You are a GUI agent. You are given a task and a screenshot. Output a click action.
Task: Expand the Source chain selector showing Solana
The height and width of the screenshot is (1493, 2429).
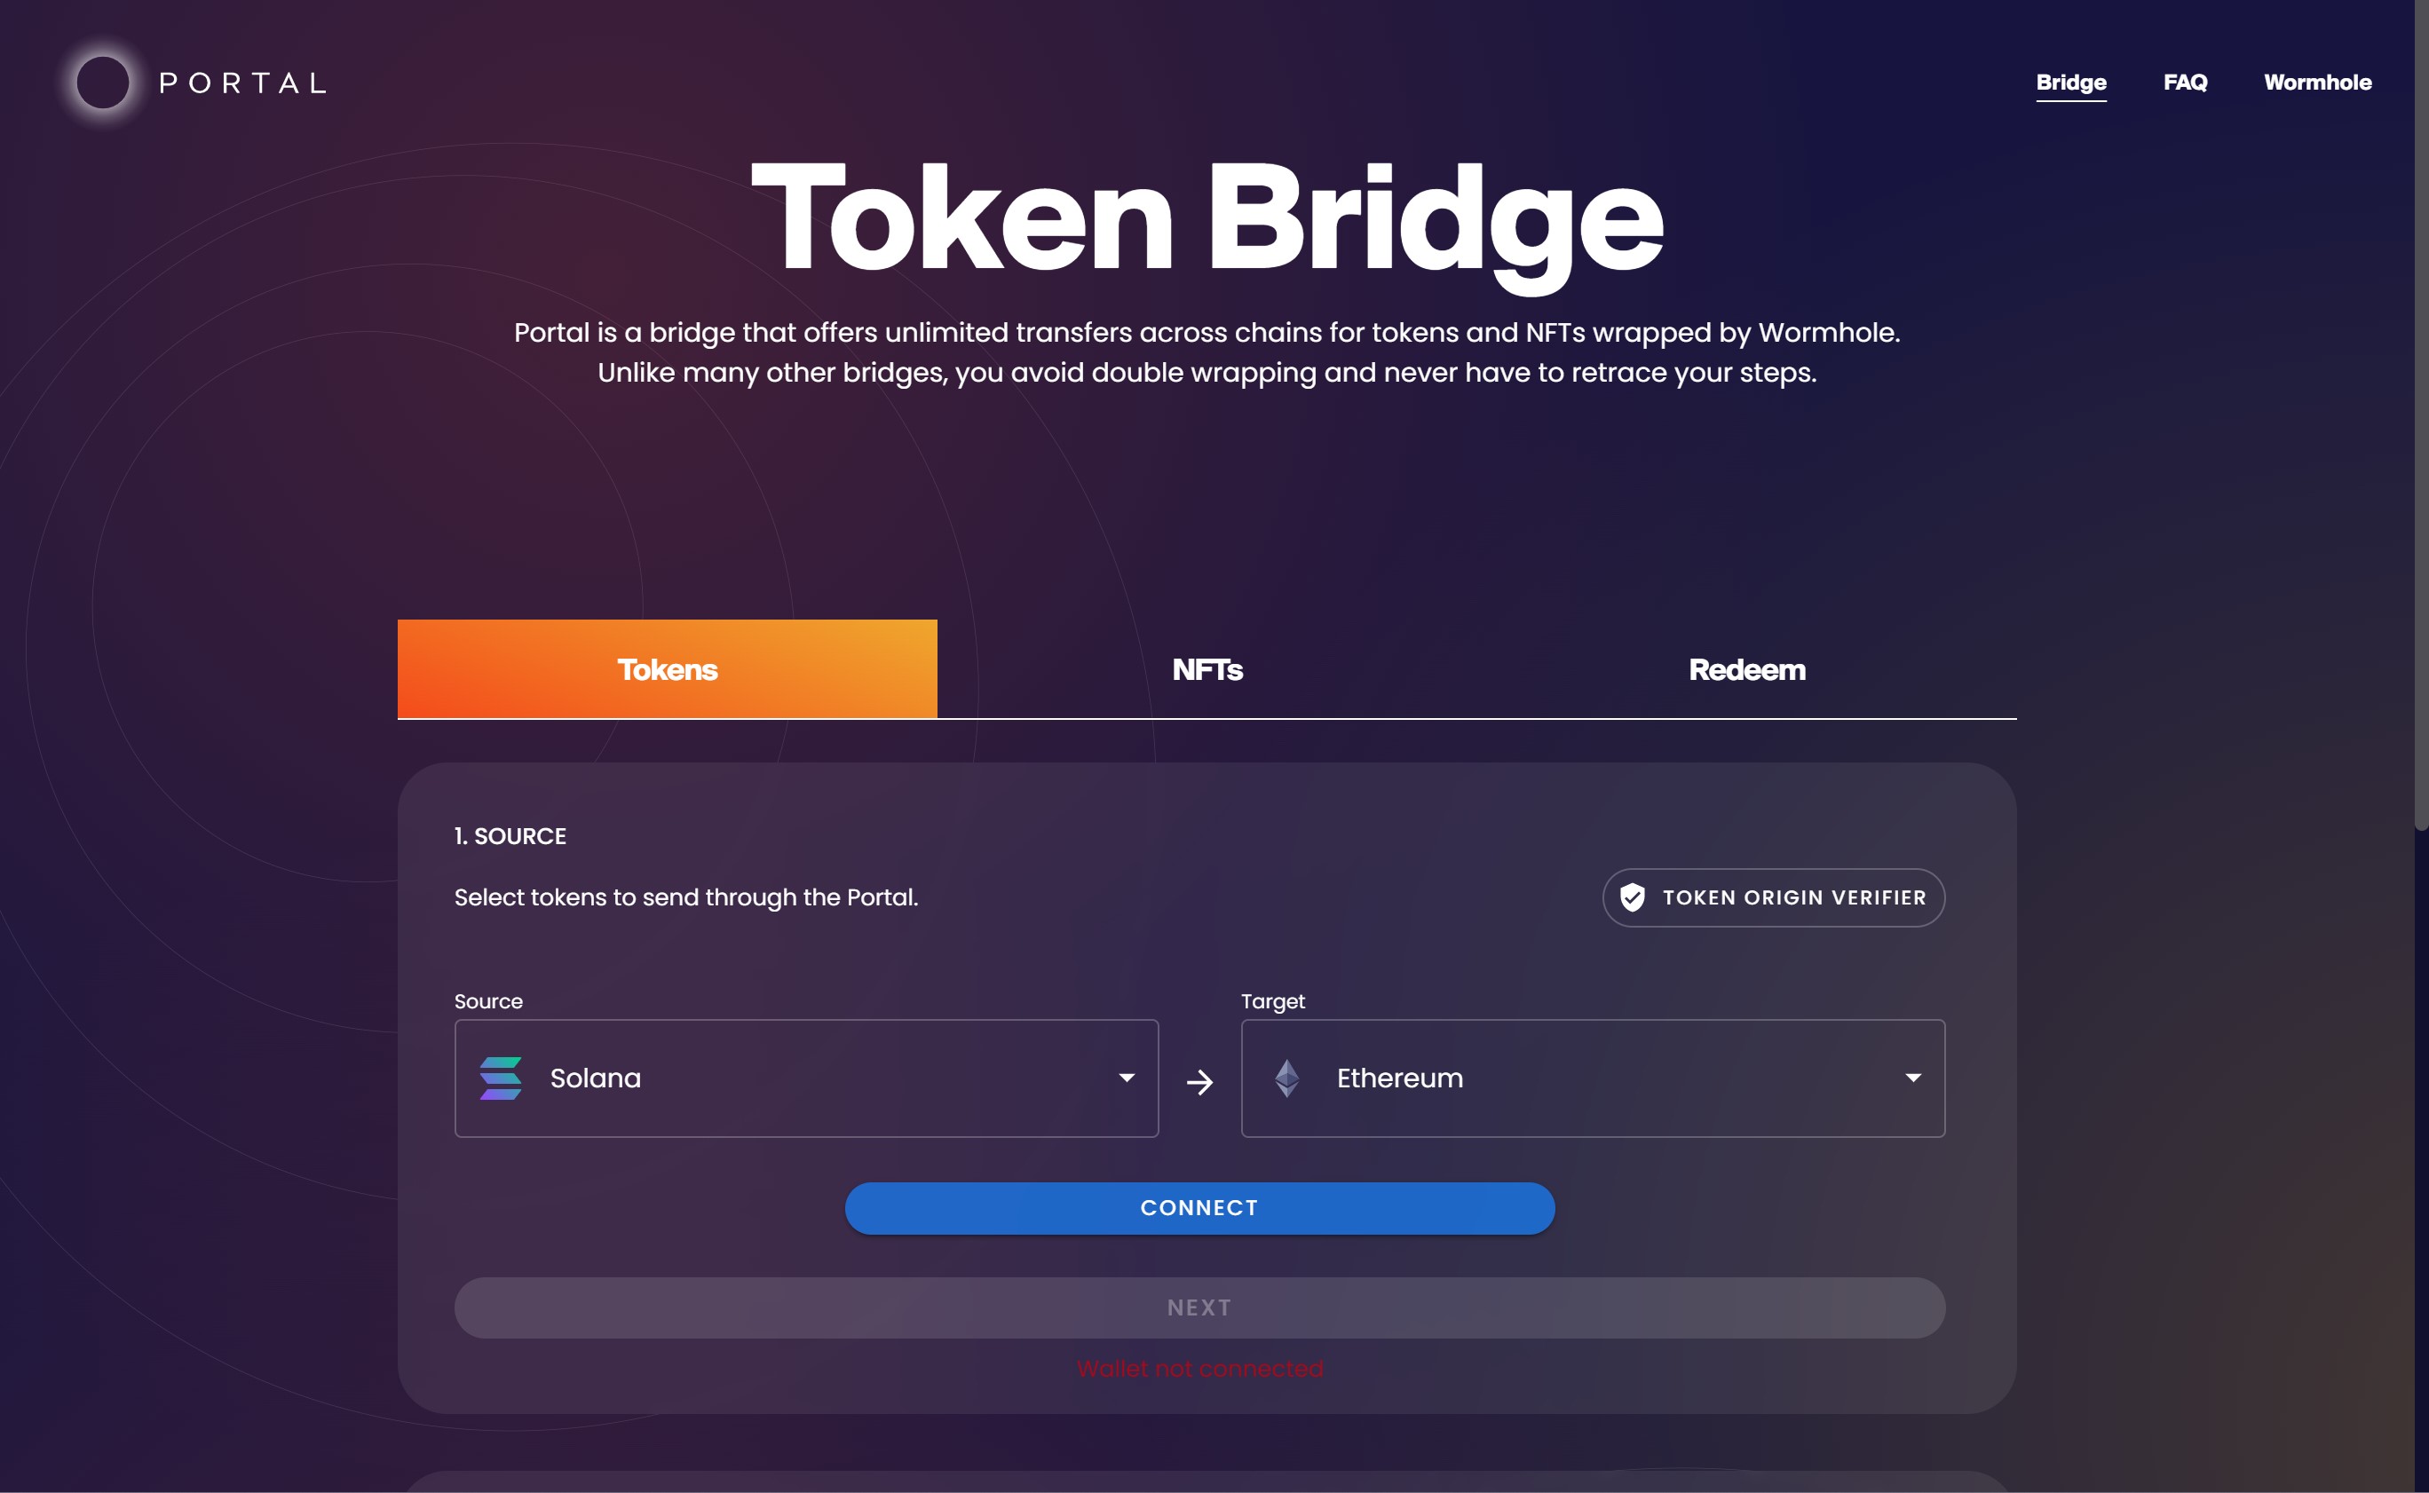(x=806, y=1078)
